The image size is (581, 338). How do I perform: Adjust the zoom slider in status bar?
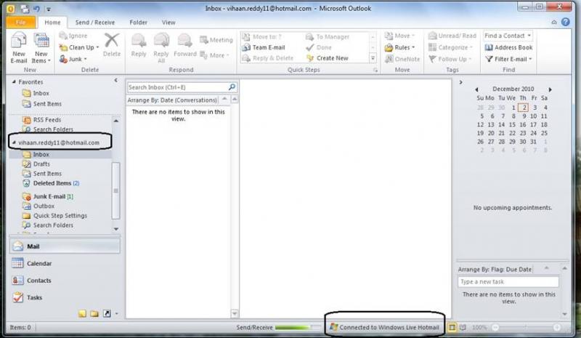(x=526, y=327)
